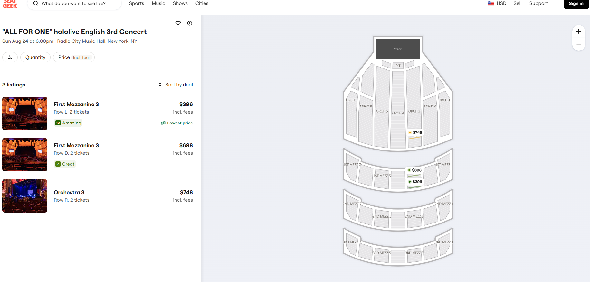590x282 pixels.
Task: Select the 2ND MEZZ 5 section
Action: [x=382, y=219]
